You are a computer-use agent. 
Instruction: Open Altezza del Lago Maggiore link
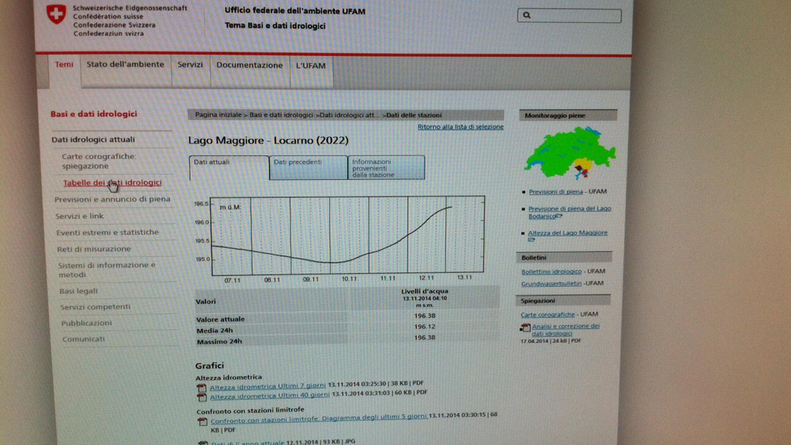[567, 233]
